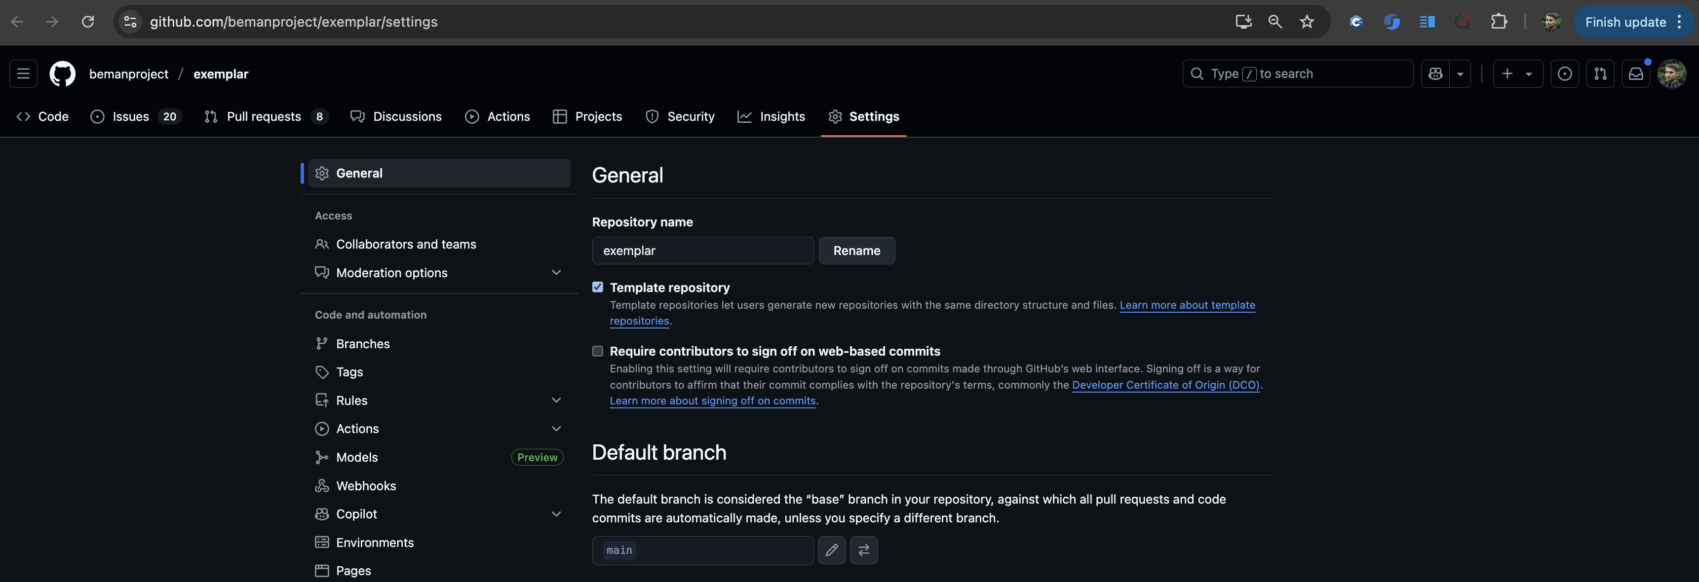Click the GitHub Octocat logo
1699x582 pixels.
click(63, 74)
